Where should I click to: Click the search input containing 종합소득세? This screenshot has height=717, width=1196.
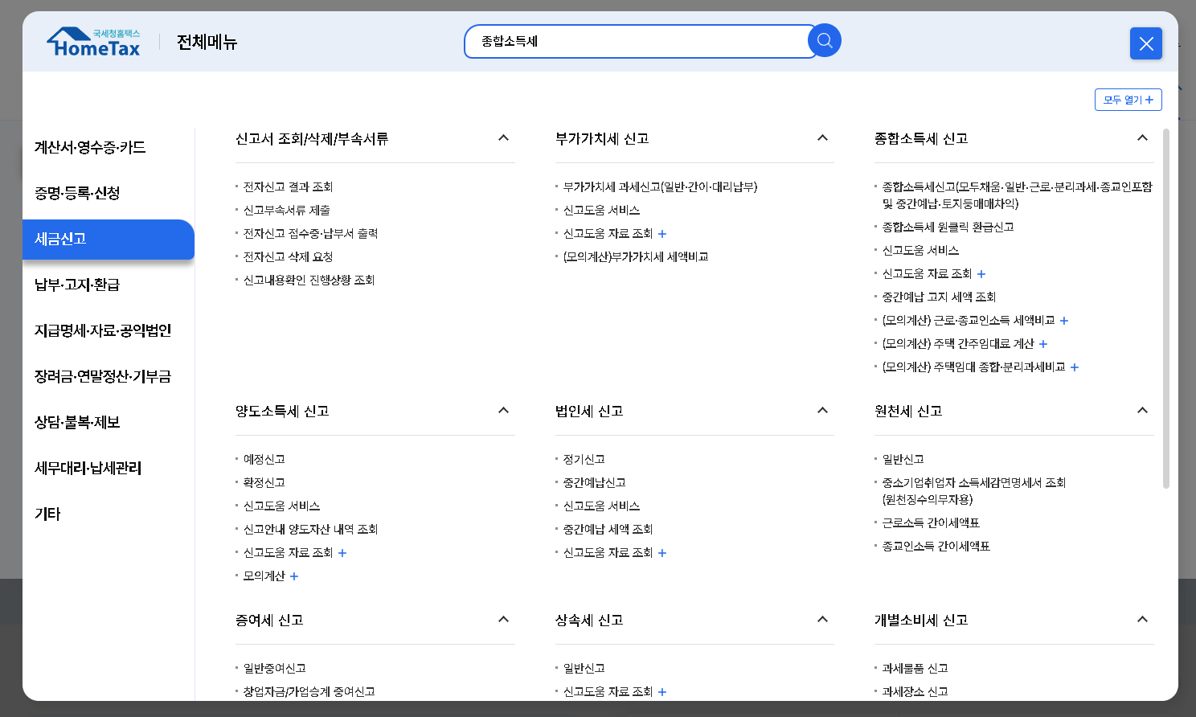(x=639, y=40)
